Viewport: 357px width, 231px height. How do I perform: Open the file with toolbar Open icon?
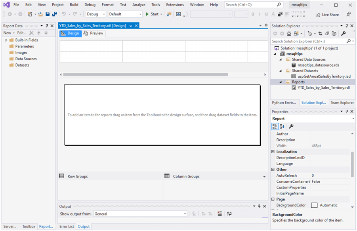(x=40, y=14)
